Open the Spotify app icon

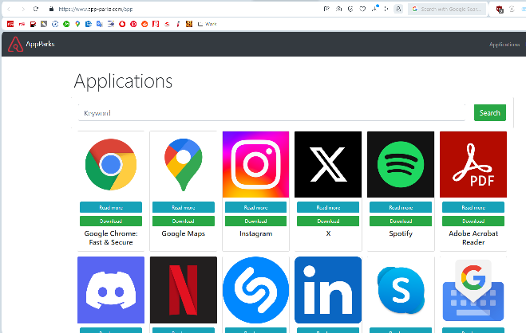point(401,164)
